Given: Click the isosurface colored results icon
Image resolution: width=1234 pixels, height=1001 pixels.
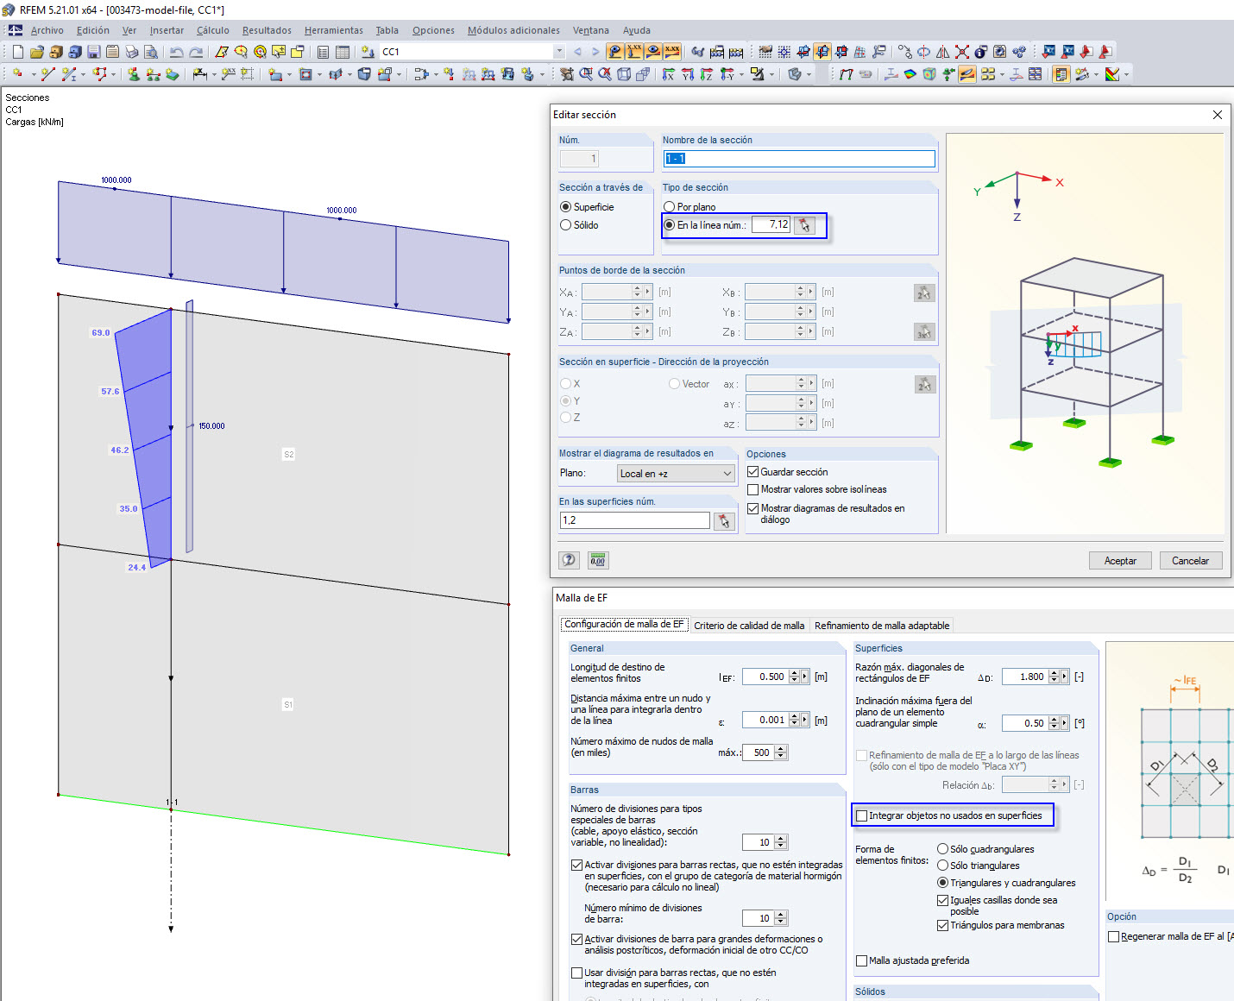Looking at the screenshot, I should tap(910, 74).
